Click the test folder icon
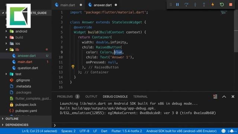The height and width of the screenshot is (134, 238). (x=12, y=74)
